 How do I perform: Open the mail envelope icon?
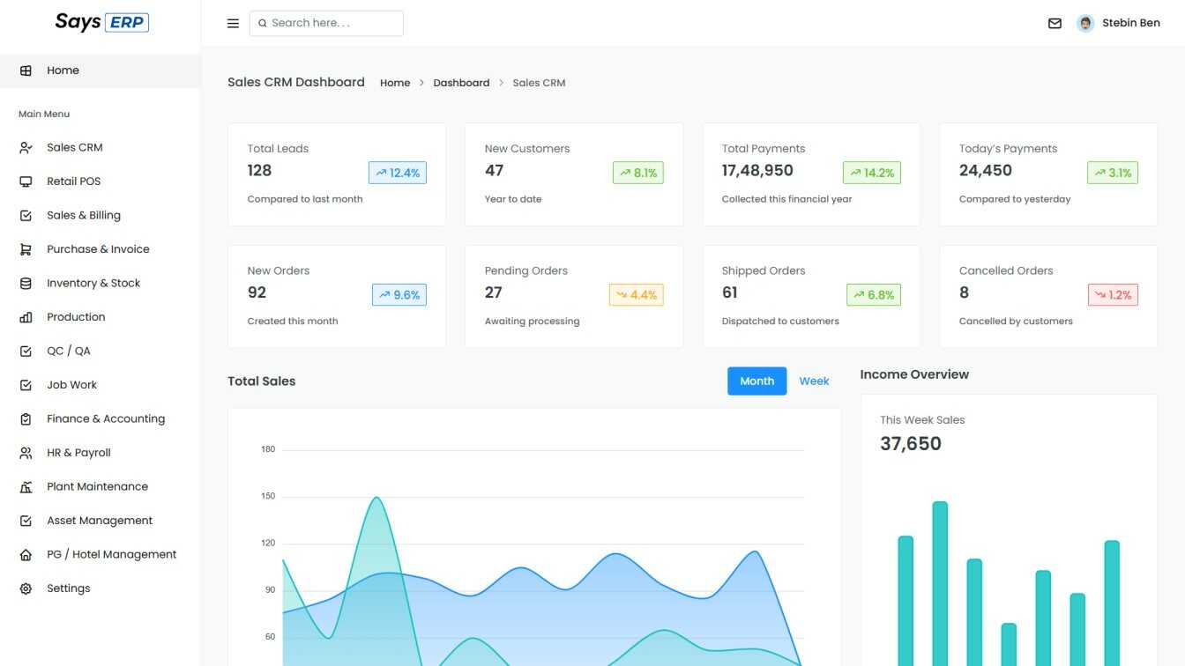(1055, 24)
